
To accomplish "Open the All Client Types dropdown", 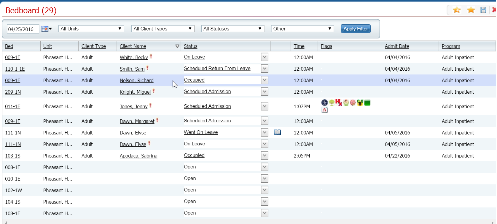I will 163,29.
